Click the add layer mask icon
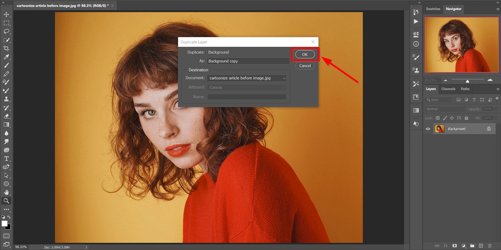 pyautogui.click(x=454, y=246)
